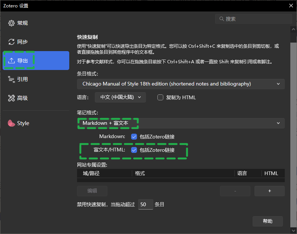
Task: Click the quote-lines icon beside 引用
Action: click(11, 79)
